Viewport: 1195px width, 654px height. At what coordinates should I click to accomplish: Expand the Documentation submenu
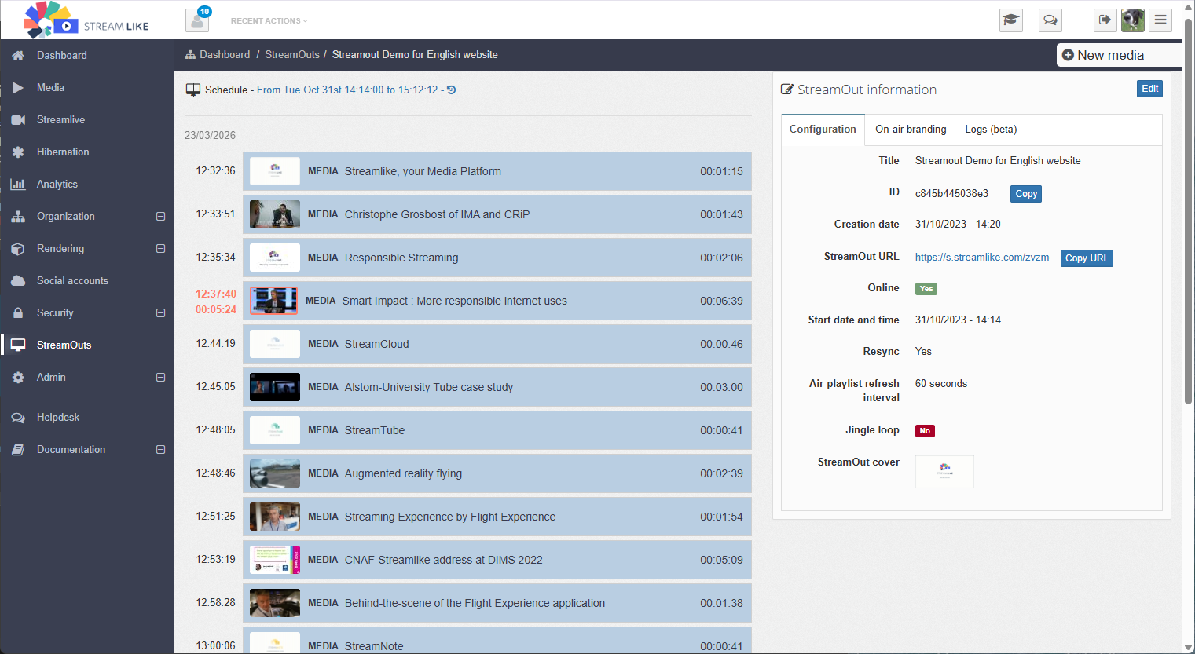tap(160, 450)
